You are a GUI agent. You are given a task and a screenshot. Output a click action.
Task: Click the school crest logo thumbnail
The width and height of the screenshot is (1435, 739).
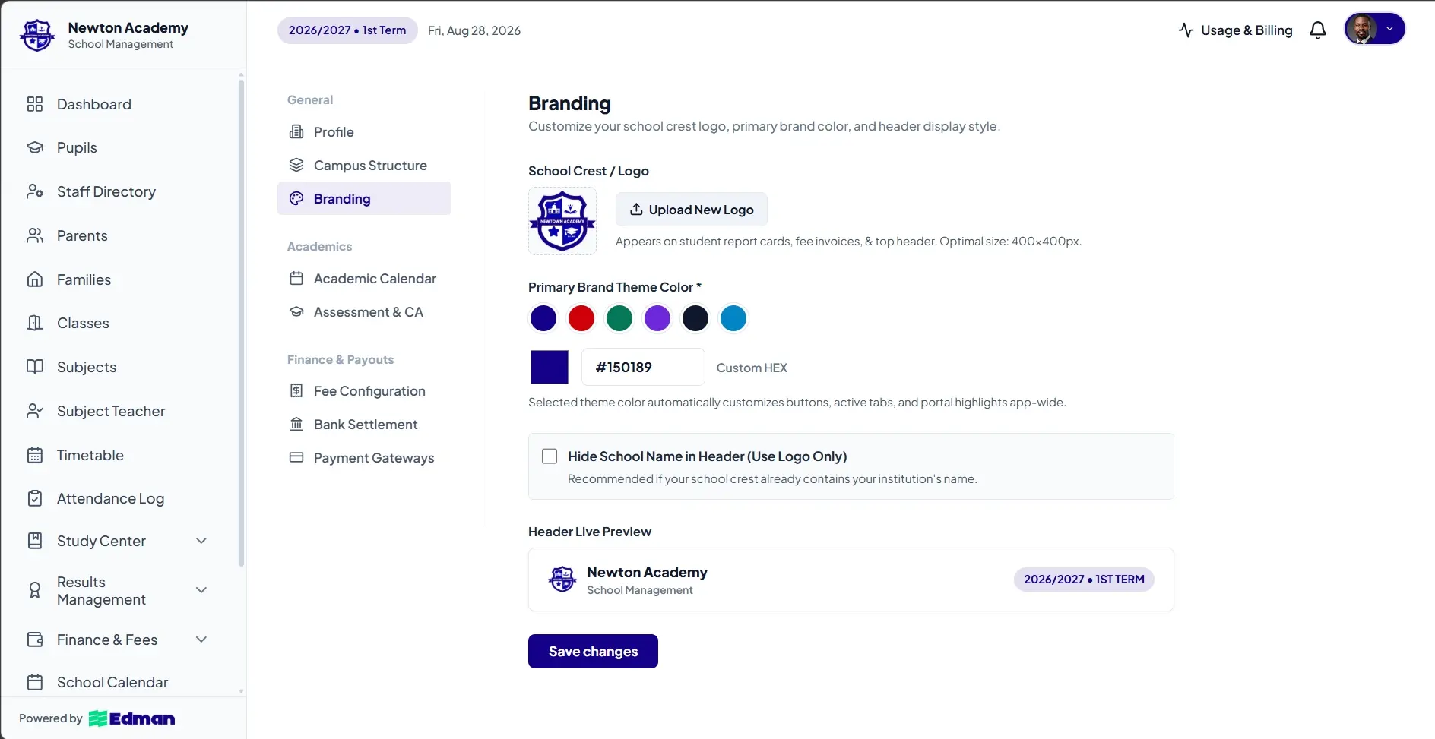[562, 221]
